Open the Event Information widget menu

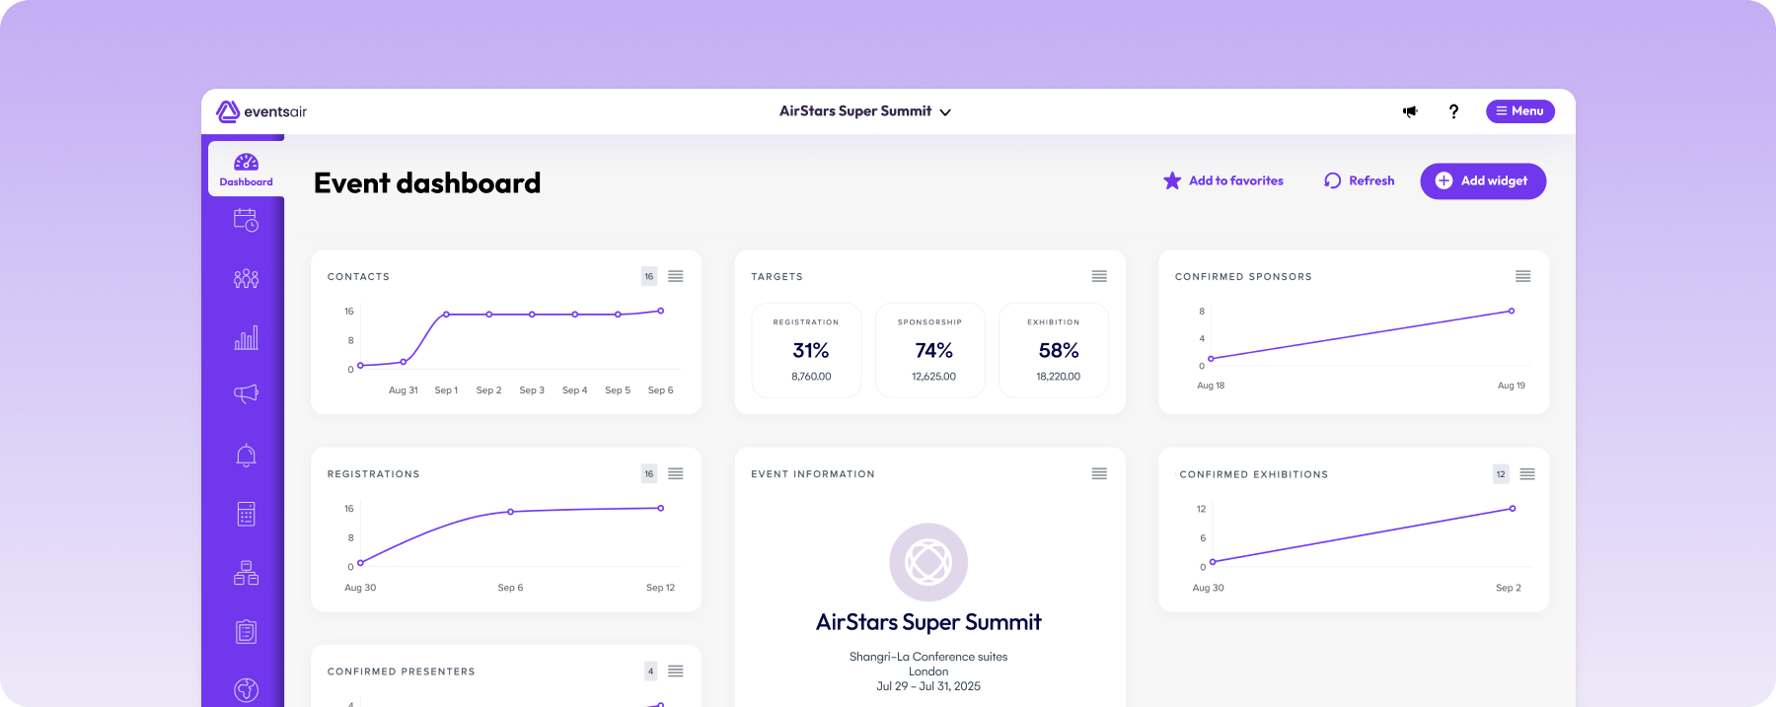tap(1099, 474)
